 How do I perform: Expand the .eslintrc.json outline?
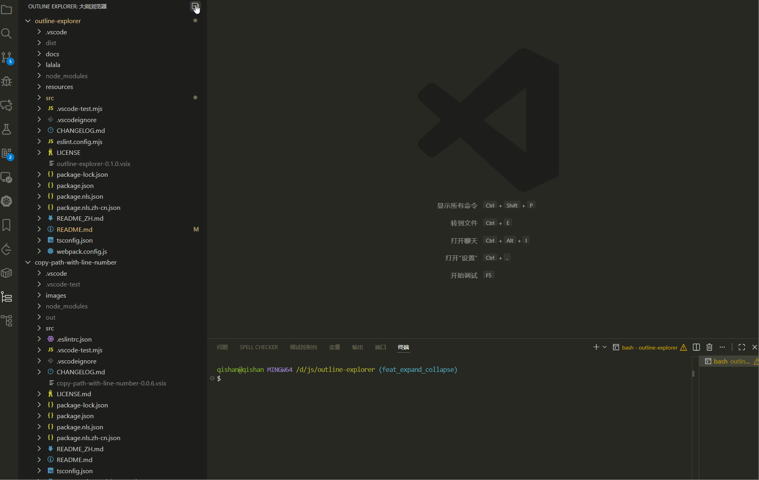[x=39, y=339]
